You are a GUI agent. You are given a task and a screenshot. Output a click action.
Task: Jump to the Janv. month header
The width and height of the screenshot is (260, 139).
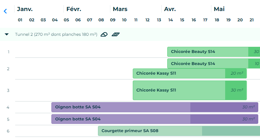click(x=24, y=9)
